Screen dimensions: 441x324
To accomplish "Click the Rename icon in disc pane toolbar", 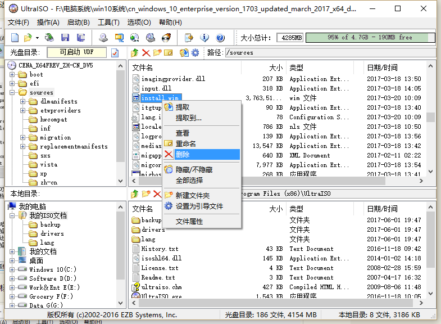I will click(168, 53).
